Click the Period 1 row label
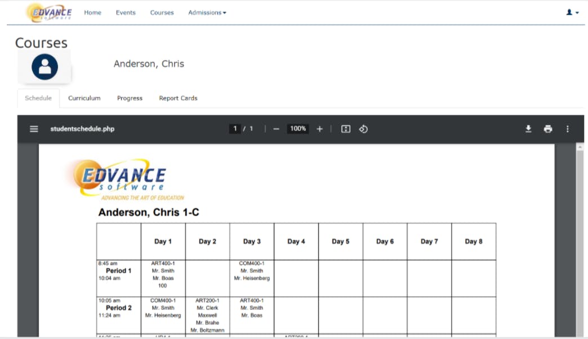 point(118,270)
